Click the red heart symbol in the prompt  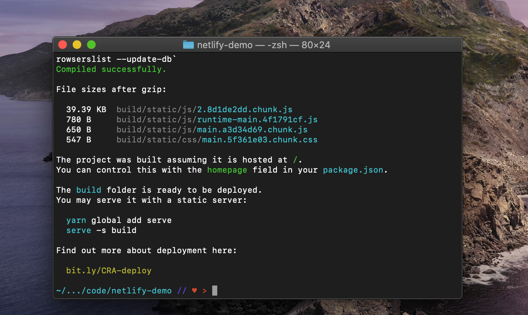[194, 291]
